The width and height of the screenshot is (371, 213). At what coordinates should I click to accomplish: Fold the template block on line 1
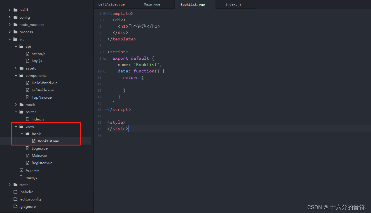point(105,14)
